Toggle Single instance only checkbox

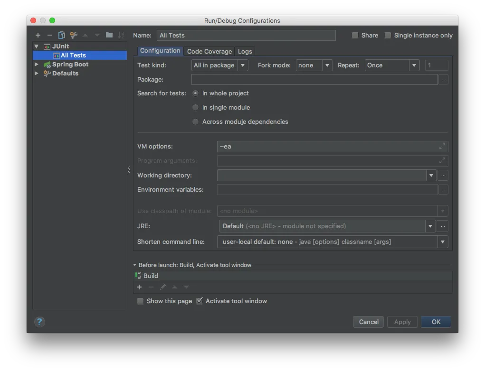tap(388, 35)
